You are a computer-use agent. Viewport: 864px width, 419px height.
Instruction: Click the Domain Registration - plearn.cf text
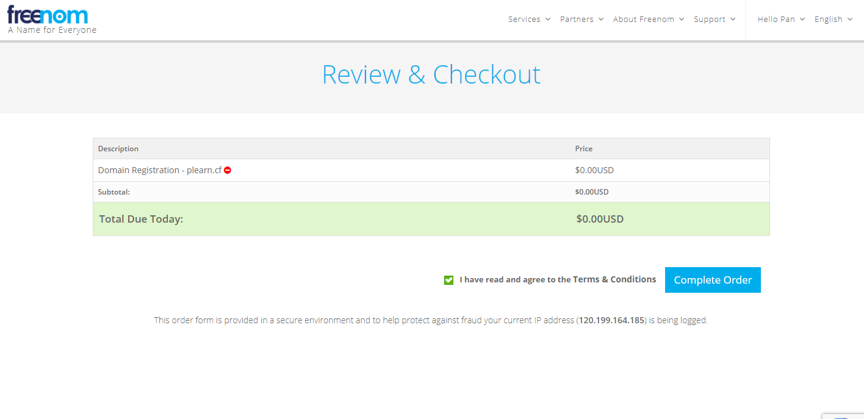pos(160,170)
